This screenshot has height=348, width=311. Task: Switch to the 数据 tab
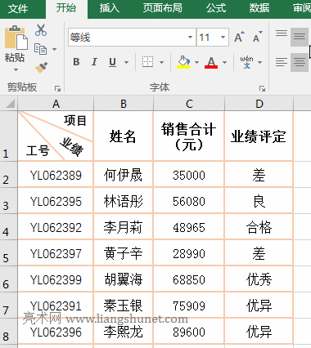pyautogui.click(x=259, y=8)
